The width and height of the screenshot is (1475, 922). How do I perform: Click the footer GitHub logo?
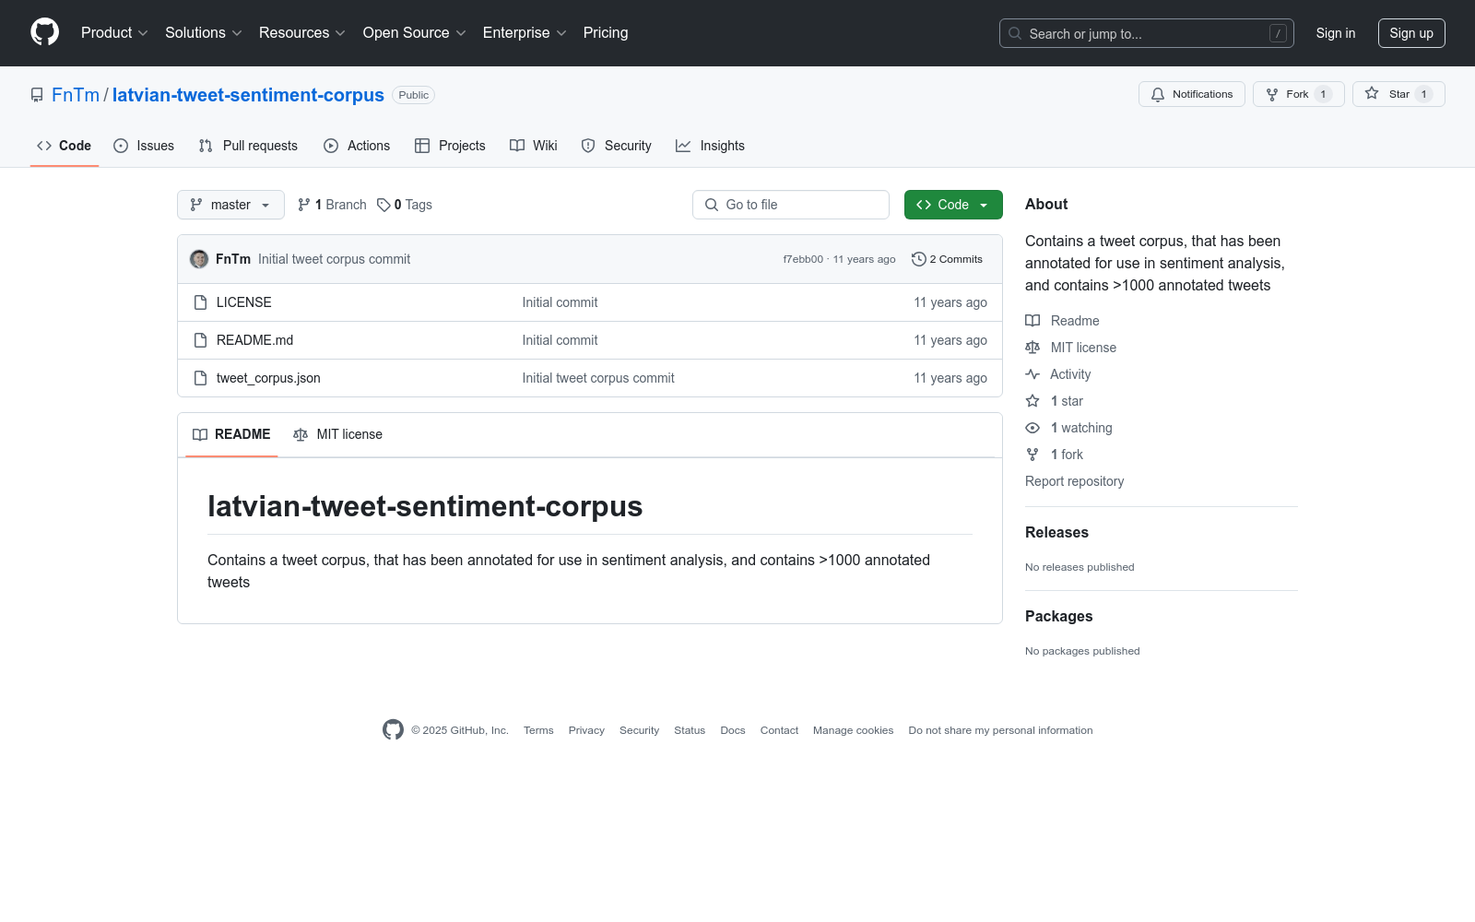(393, 729)
